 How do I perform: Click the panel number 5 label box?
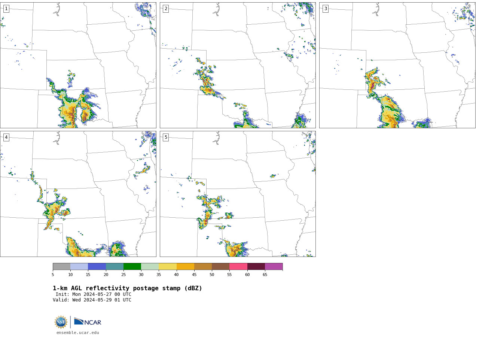point(166,137)
